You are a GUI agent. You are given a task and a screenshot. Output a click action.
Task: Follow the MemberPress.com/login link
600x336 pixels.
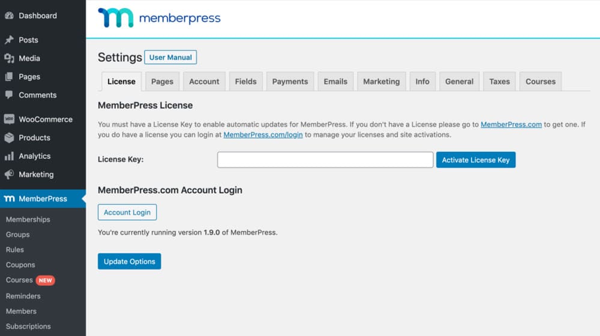point(263,135)
